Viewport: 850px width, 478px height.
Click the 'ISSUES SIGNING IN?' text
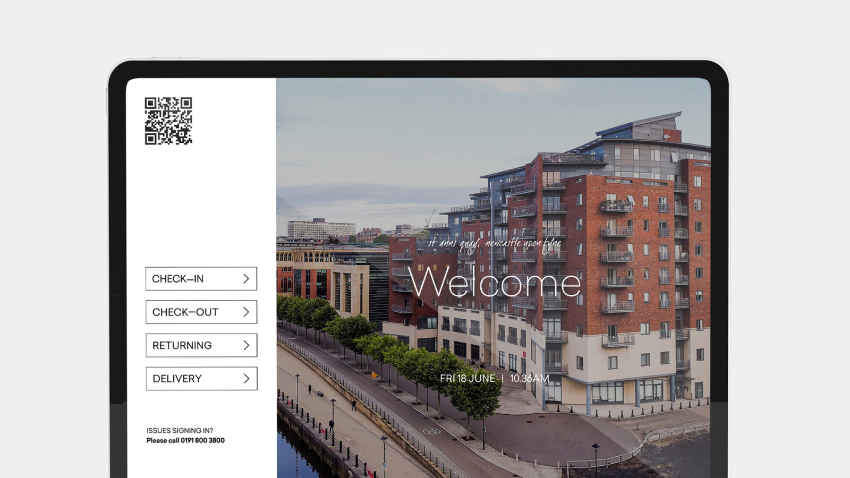(x=180, y=431)
